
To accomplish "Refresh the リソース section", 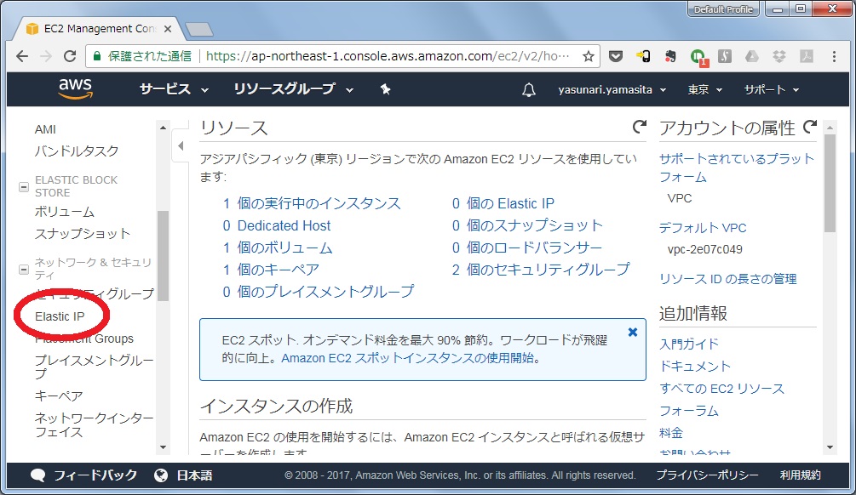I will (640, 127).
